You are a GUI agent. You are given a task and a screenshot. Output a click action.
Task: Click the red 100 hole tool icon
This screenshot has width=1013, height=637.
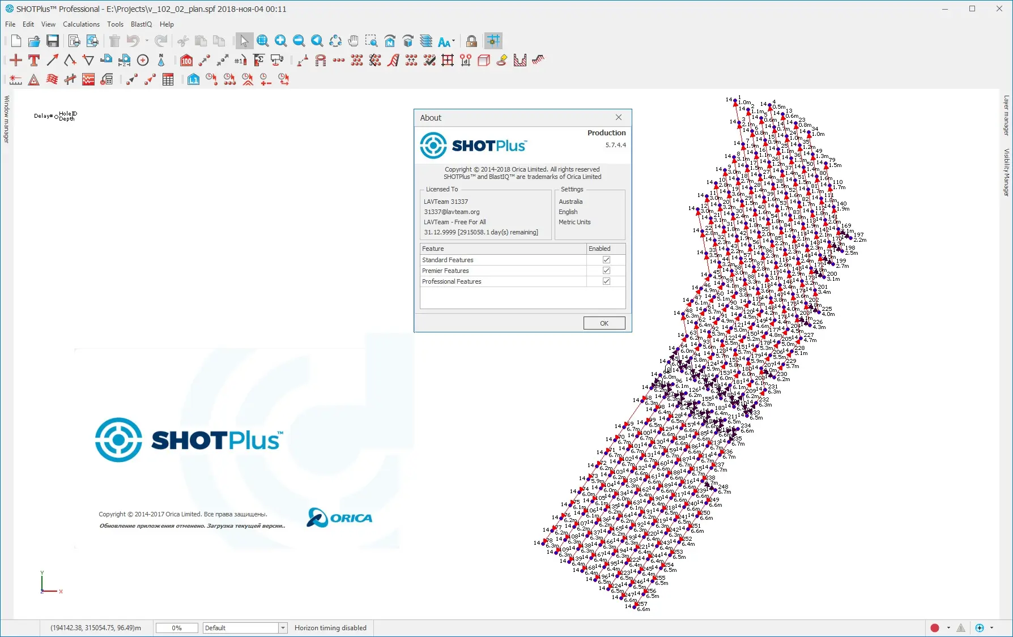pyautogui.click(x=186, y=60)
